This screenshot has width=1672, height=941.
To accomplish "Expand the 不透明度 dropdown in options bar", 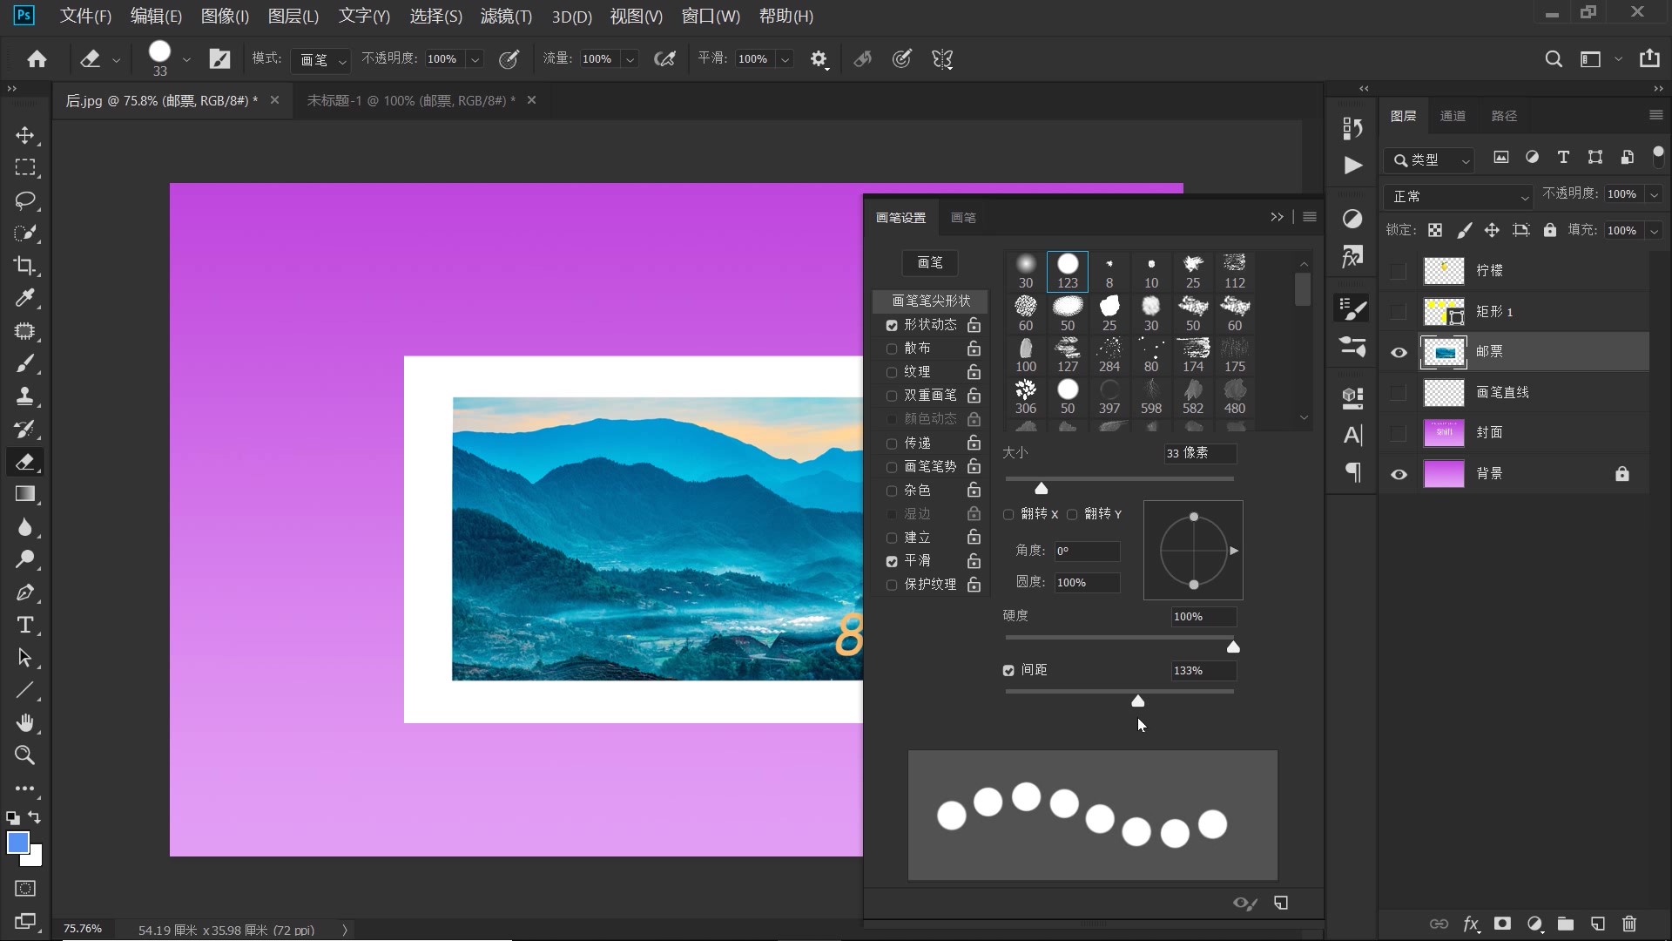I will click(x=475, y=59).
